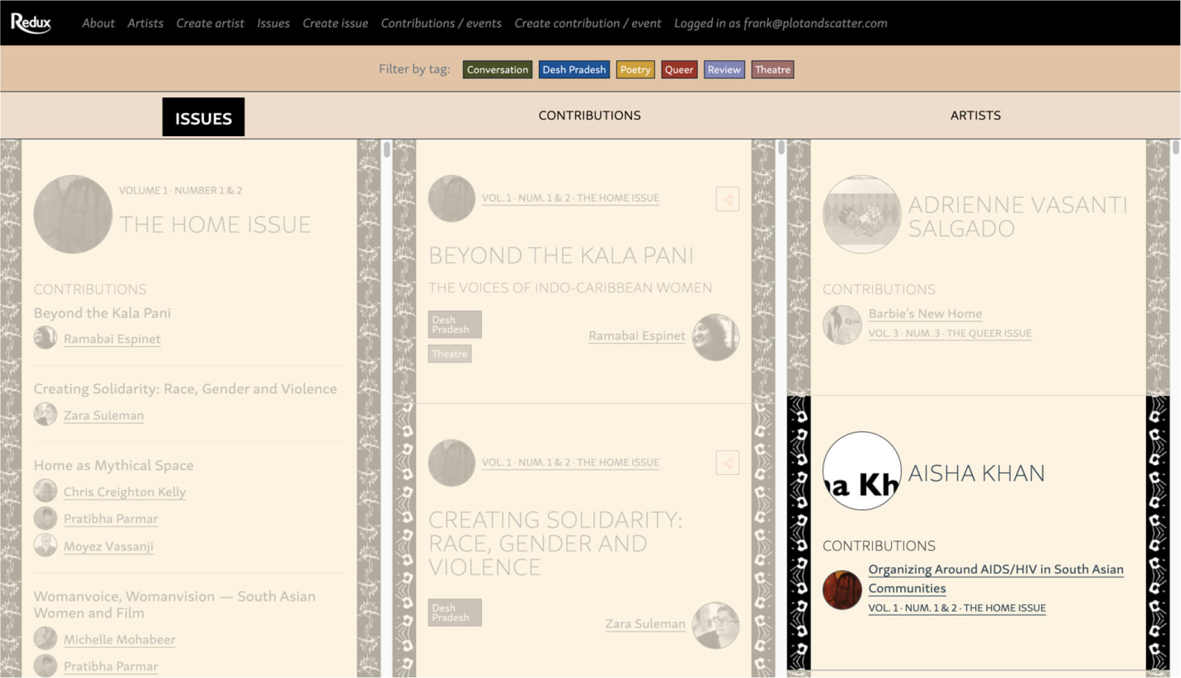Open Organizing Around AIDS/HIV contribution link
This screenshot has width=1181, height=678.
click(x=995, y=570)
